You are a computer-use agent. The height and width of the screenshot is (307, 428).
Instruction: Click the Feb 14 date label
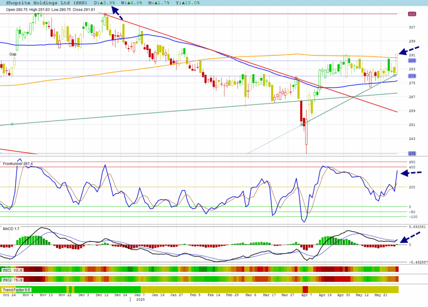click(x=214, y=295)
